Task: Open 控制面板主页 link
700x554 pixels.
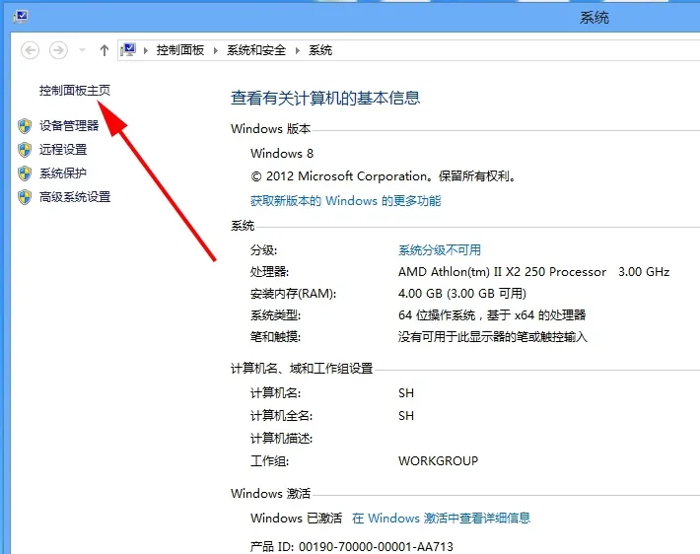Action: pos(75,91)
